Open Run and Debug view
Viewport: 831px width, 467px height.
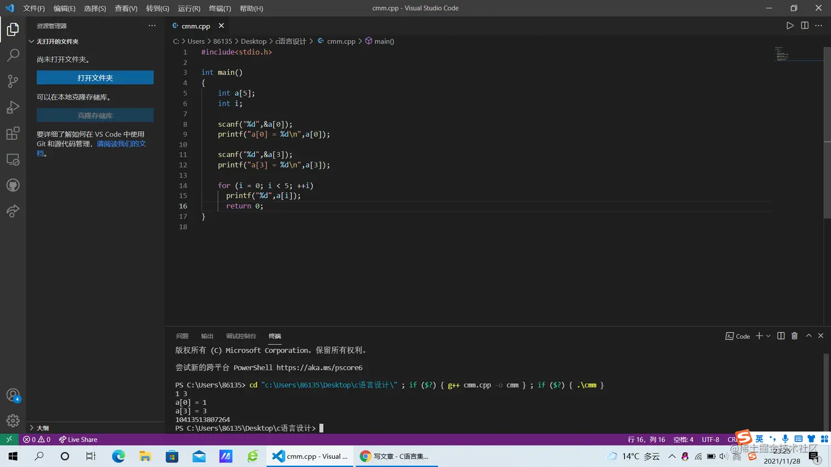pyautogui.click(x=13, y=107)
